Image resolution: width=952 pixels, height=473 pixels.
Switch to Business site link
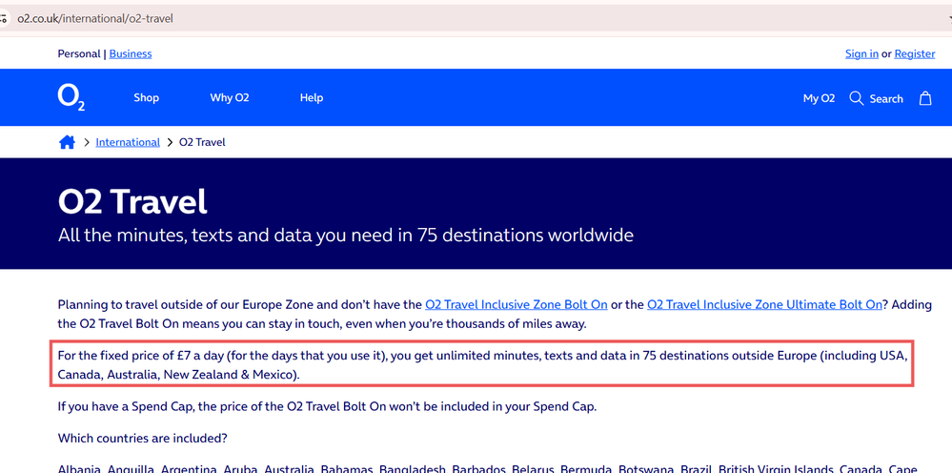[x=131, y=54]
